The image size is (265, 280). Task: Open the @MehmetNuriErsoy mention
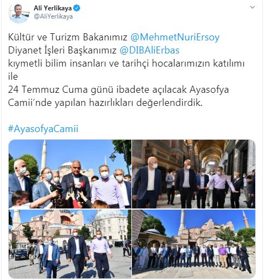pyautogui.click(x=175, y=37)
